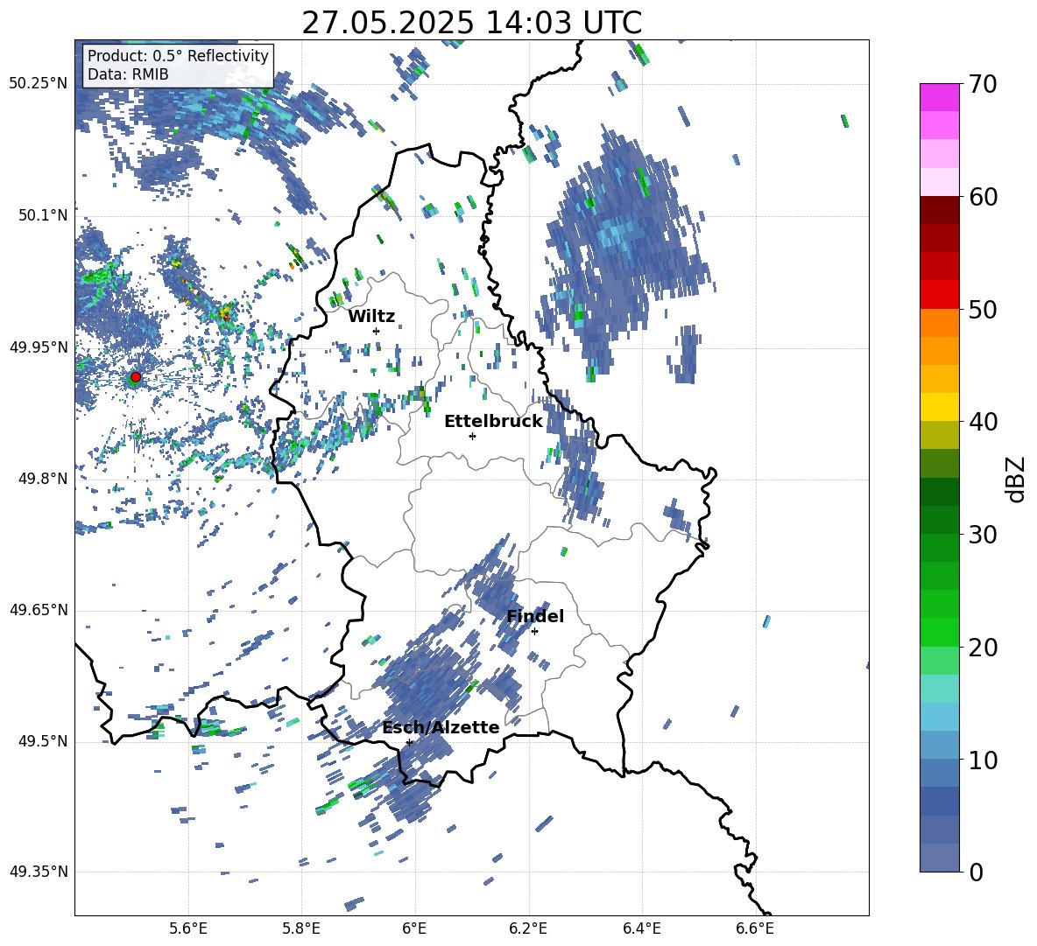Click the 6°E longitude label
Image resolution: width=1037 pixels, height=946 pixels.
(x=414, y=928)
